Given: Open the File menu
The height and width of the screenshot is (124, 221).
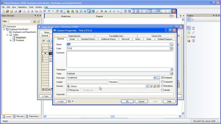Looking at the screenshot, I should pos(3,7).
